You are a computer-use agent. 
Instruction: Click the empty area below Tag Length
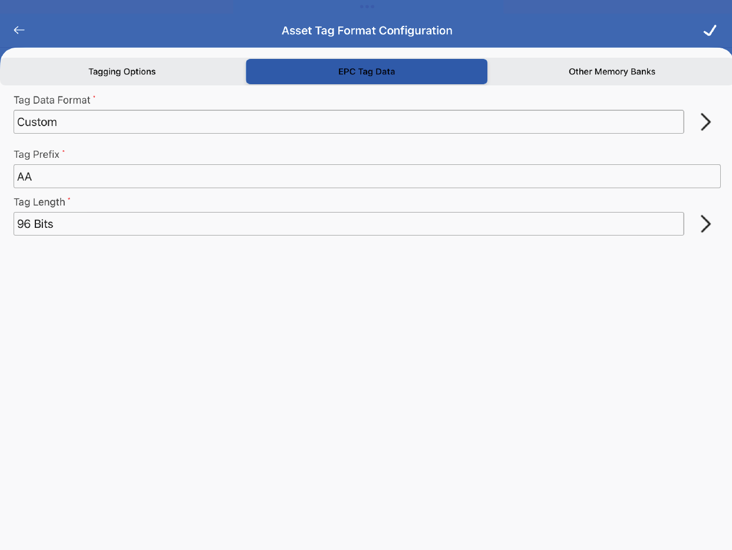(x=365, y=383)
